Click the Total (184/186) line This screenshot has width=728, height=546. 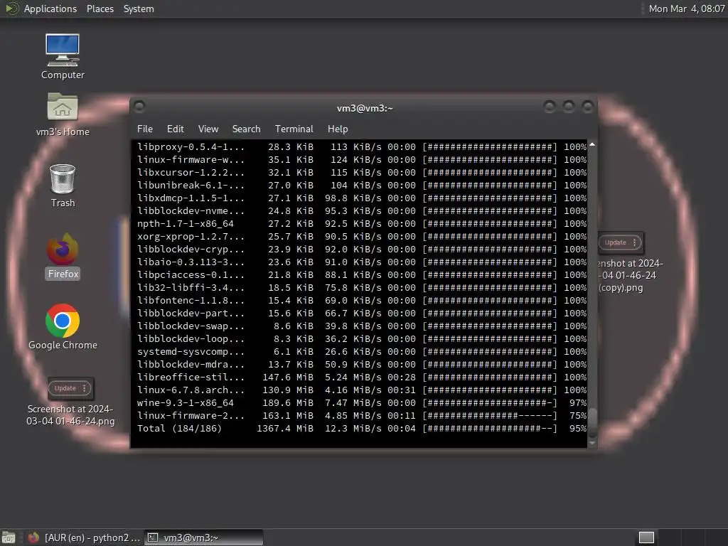pos(362,429)
